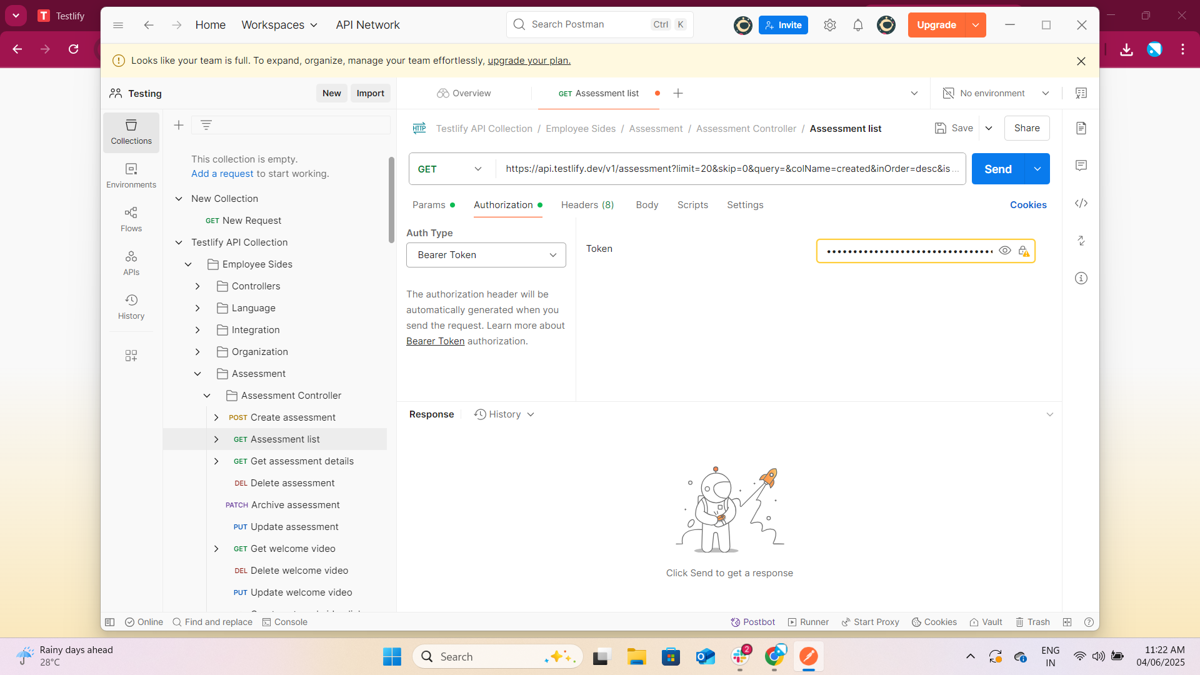This screenshot has width=1200, height=675.
Task: Open the APIs sidebar section
Action: 131,263
